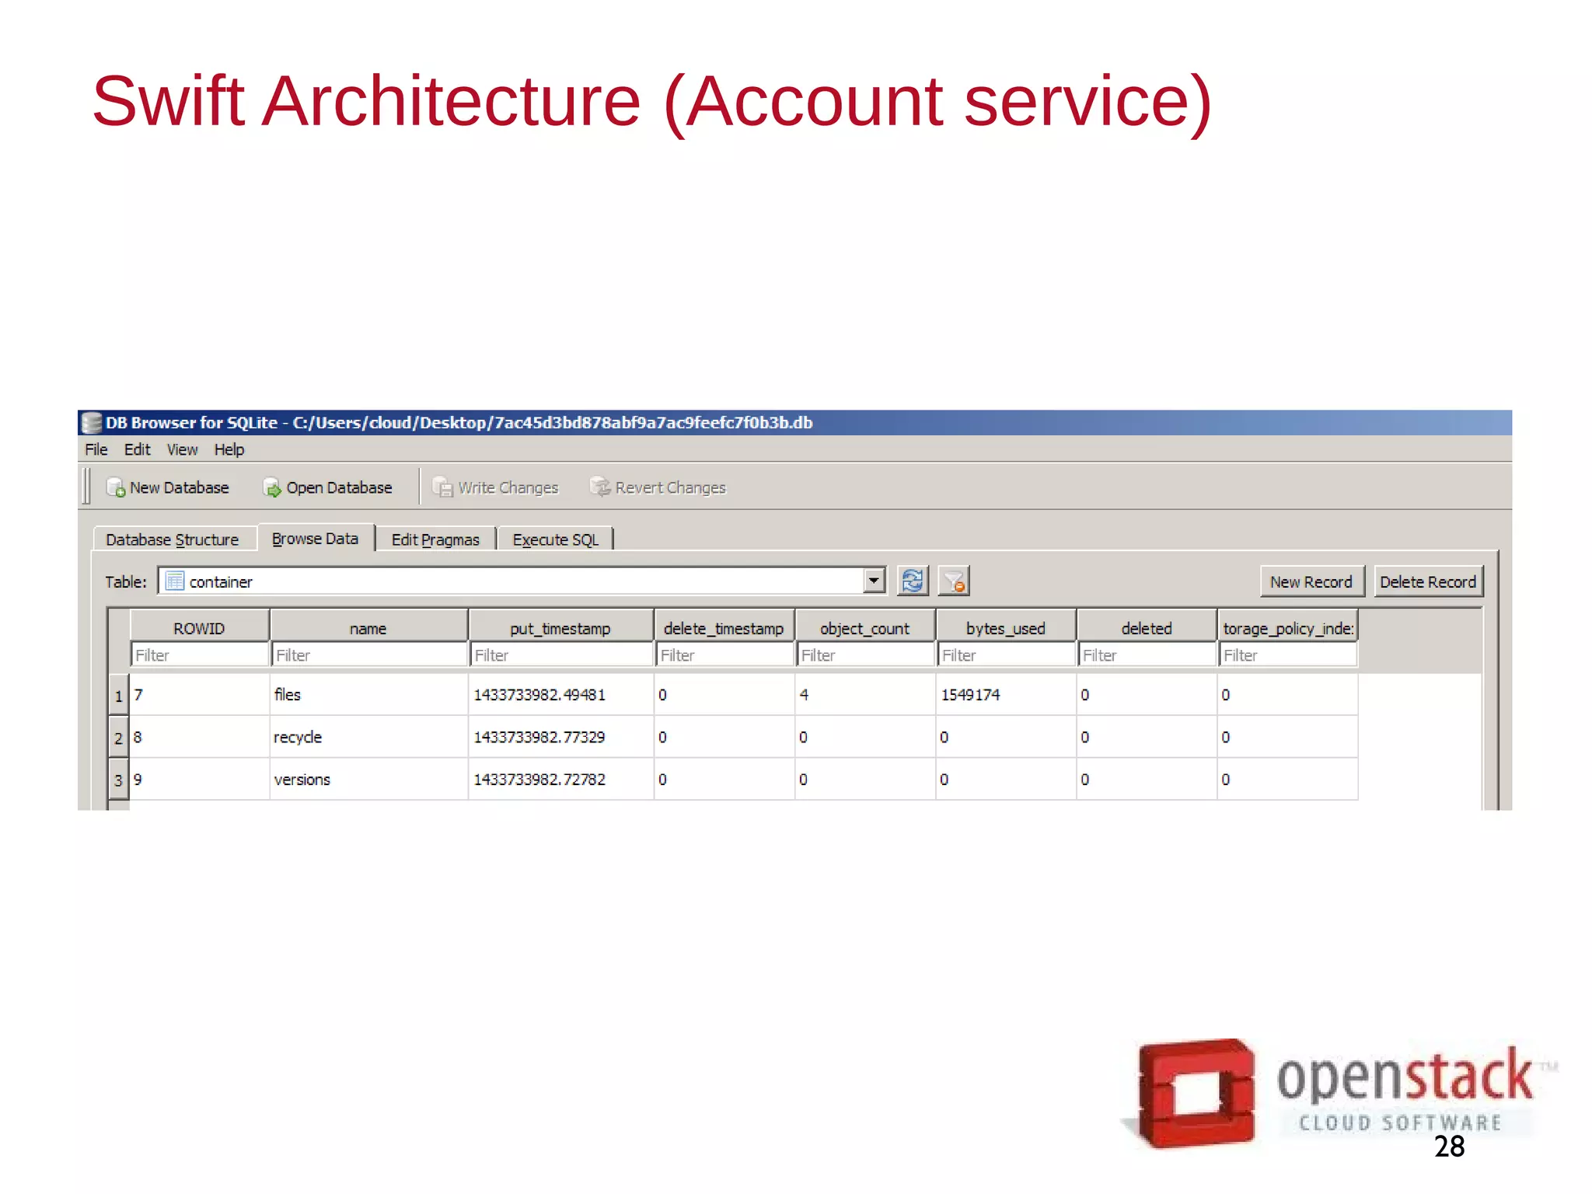Click the New Record button
1592x1194 pixels.
(x=1311, y=581)
